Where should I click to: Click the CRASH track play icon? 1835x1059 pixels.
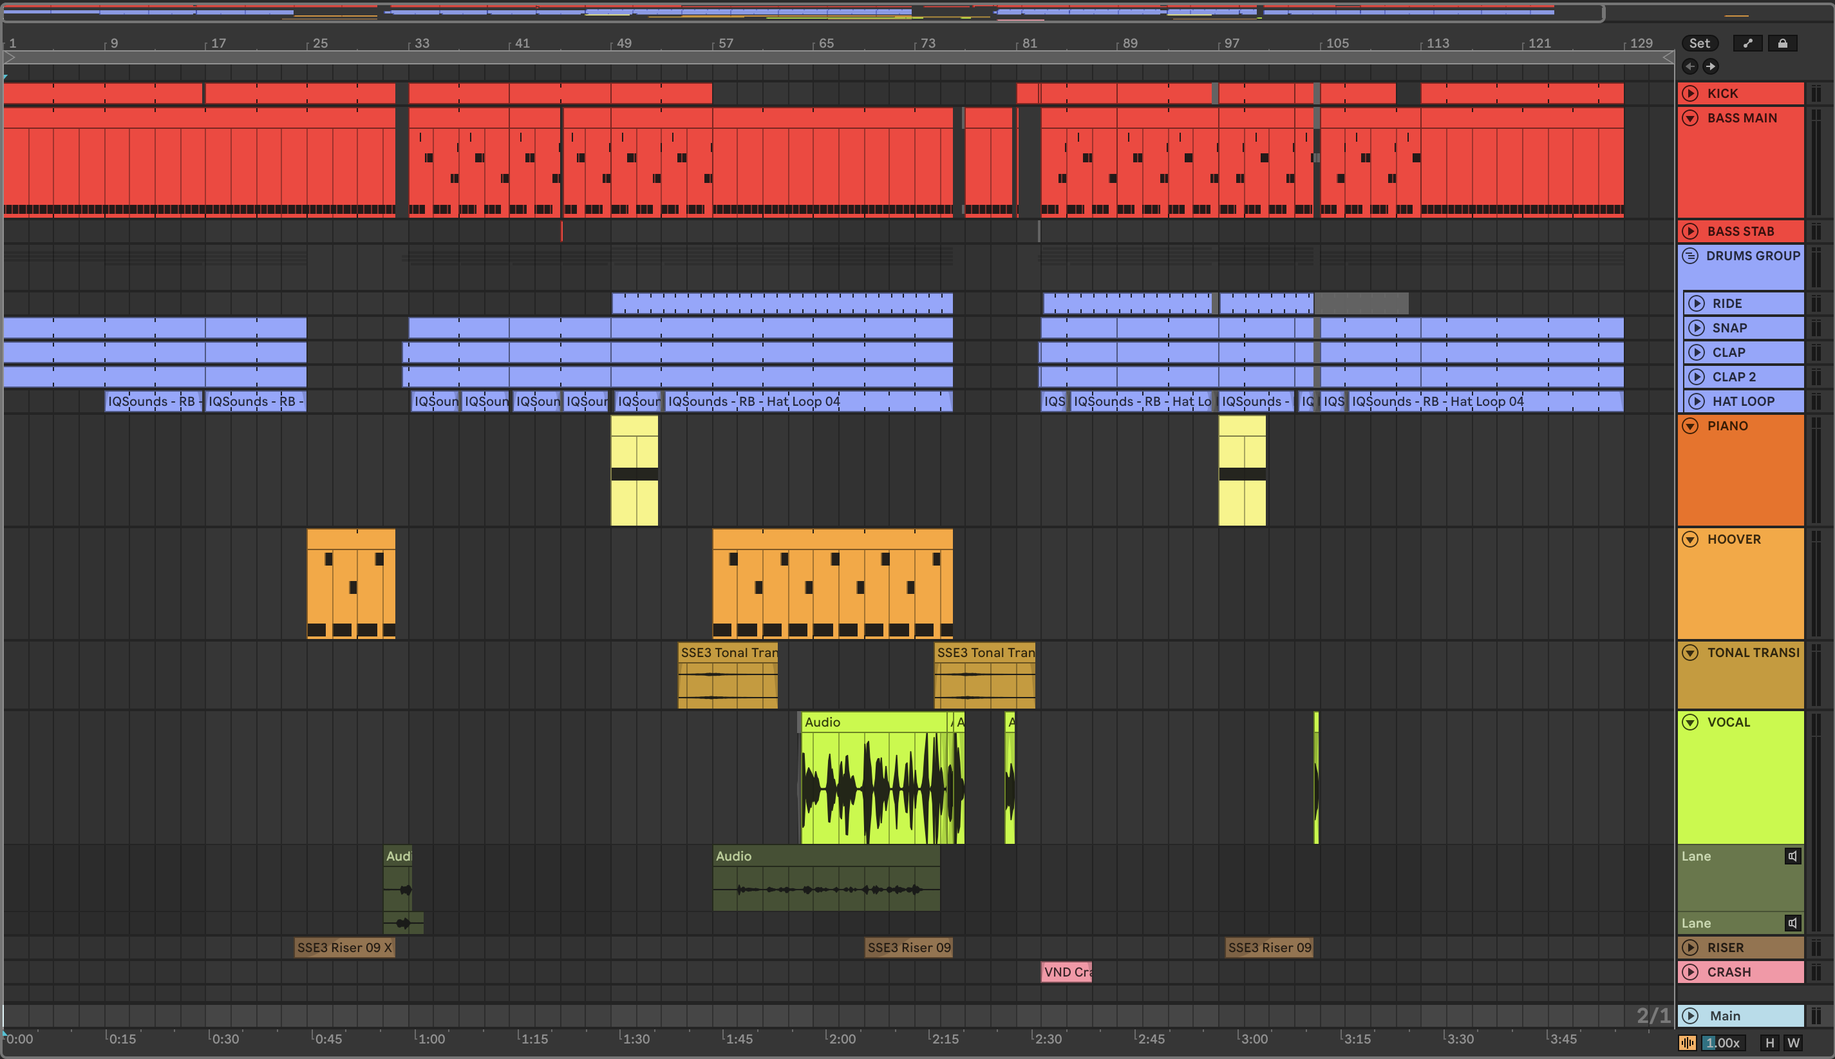tap(1690, 972)
